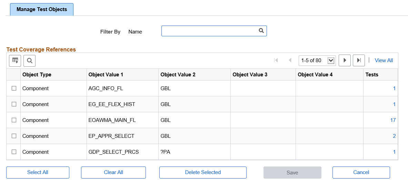Open tests count 1 for EG_EE_FLEX_HIST

coord(394,104)
